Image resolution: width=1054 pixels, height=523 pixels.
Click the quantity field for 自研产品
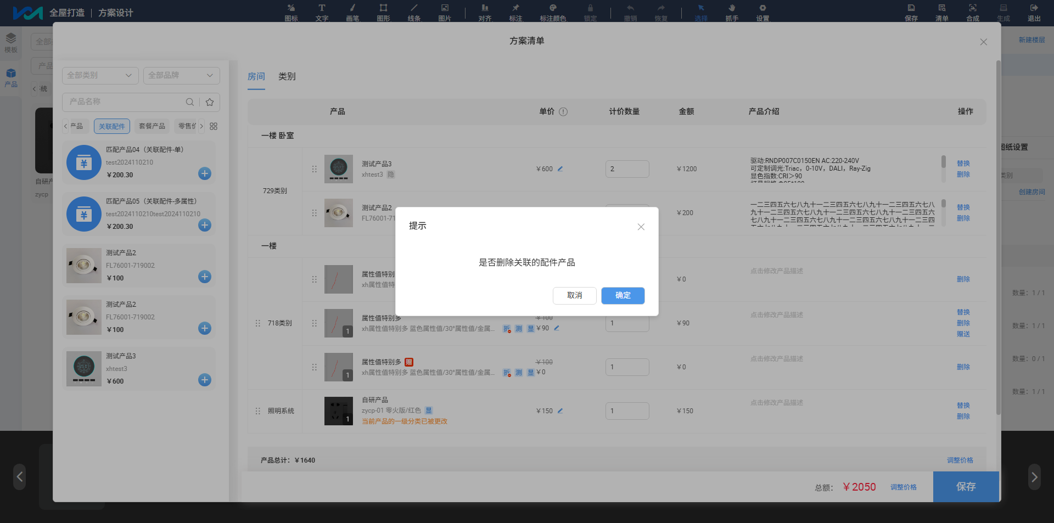[x=627, y=411]
